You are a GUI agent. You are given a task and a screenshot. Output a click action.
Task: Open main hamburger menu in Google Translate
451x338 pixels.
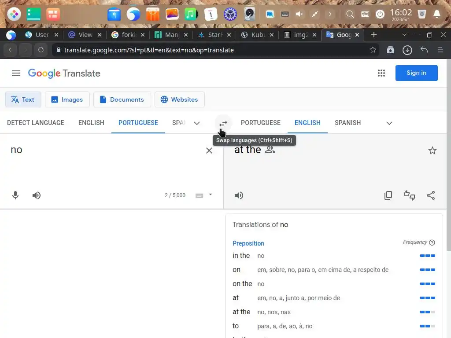click(16, 73)
